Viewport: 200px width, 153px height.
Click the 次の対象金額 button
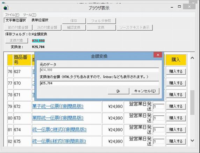click(x=47, y=28)
